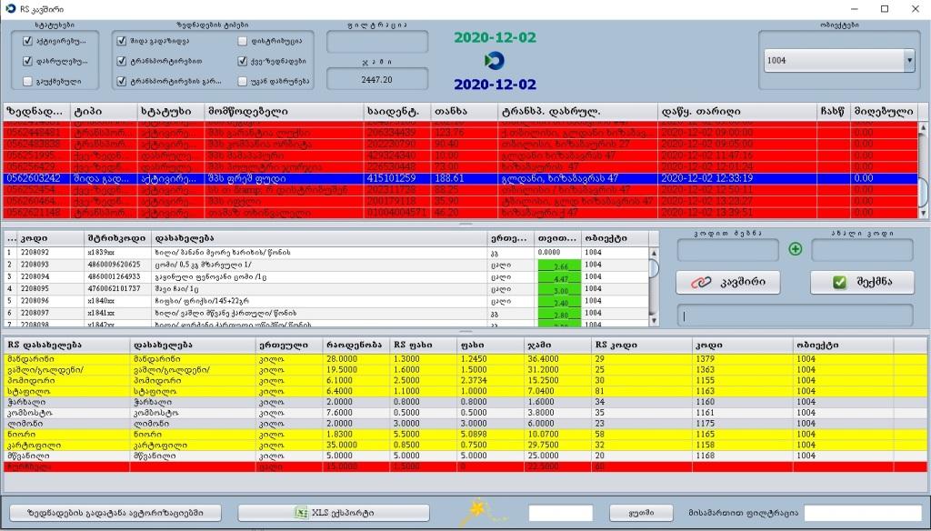Viewport: 931px width, 531px height.
Task: Click the splitter handle below the waybill table
Action: pos(465,223)
